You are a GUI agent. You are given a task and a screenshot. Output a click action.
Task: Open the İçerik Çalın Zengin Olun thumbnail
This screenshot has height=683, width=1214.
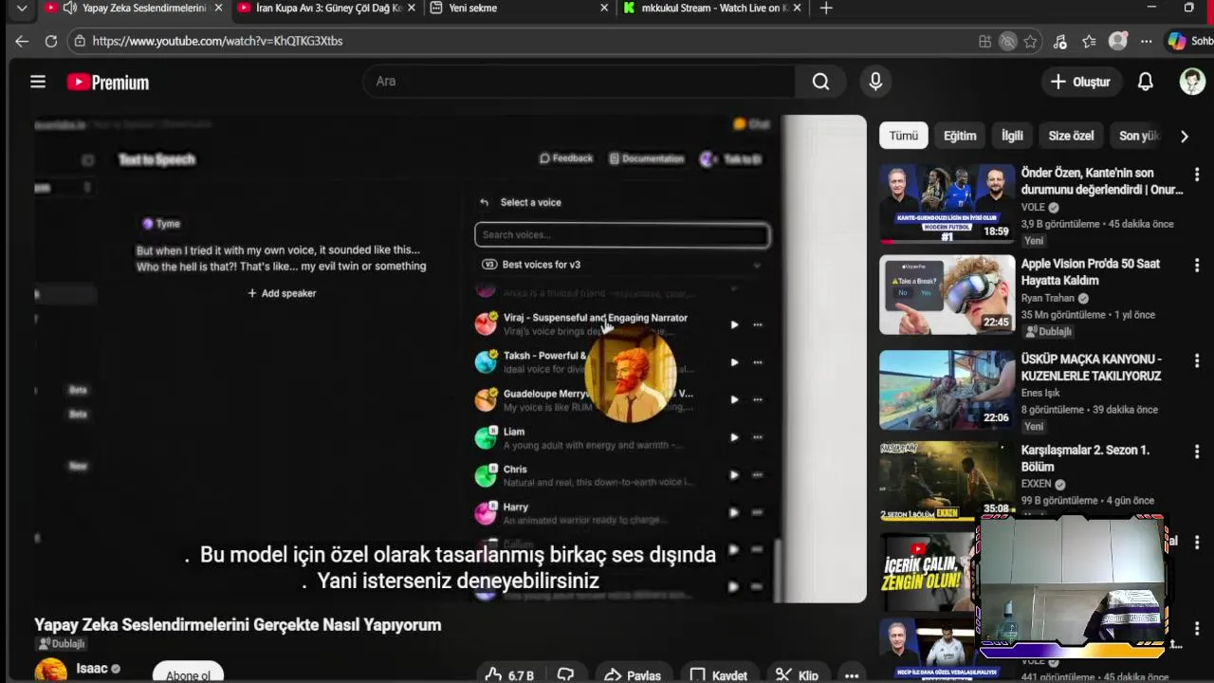coord(928,572)
